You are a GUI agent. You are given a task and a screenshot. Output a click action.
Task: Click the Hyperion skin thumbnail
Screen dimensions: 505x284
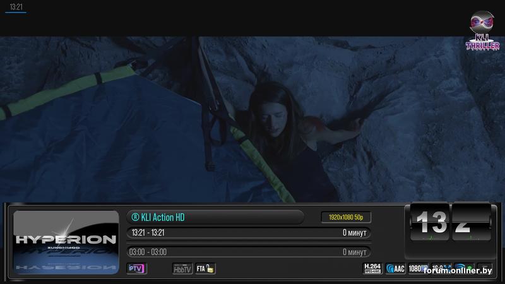click(x=66, y=242)
